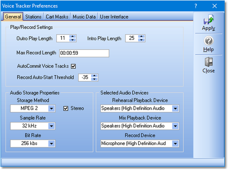This screenshot has height=170, width=228.
Task: Close the Voice Tracker Preferences window
Action: [214, 6]
